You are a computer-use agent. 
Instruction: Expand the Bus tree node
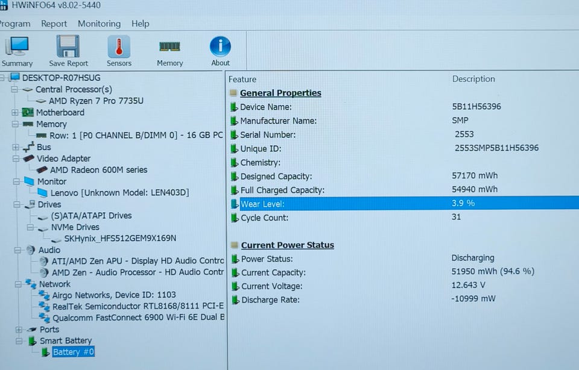coord(16,147)
